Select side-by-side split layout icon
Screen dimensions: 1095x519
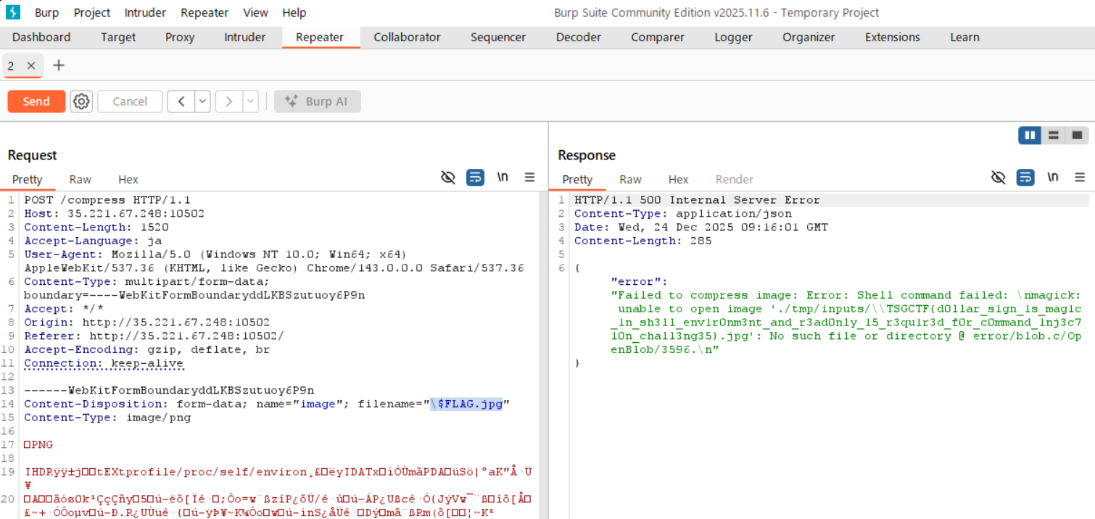(1030, 136)
